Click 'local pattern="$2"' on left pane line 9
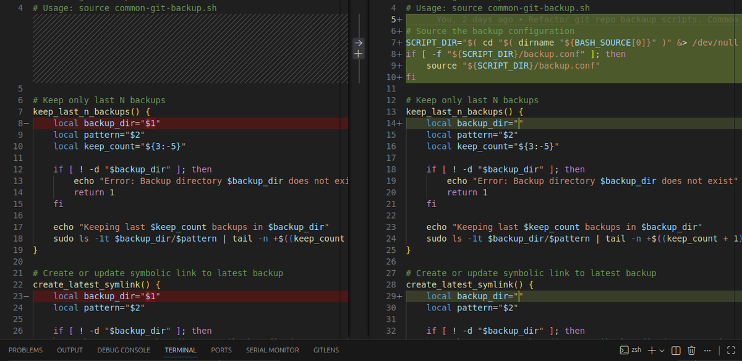 [99, 135]
